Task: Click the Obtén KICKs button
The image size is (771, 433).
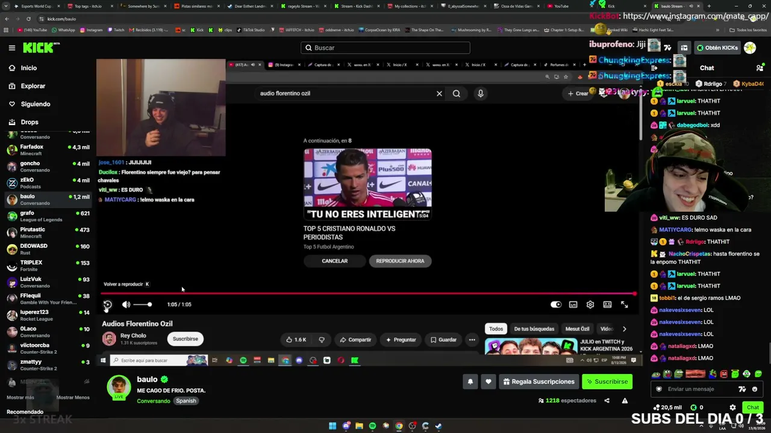Action: click(717, 48)
